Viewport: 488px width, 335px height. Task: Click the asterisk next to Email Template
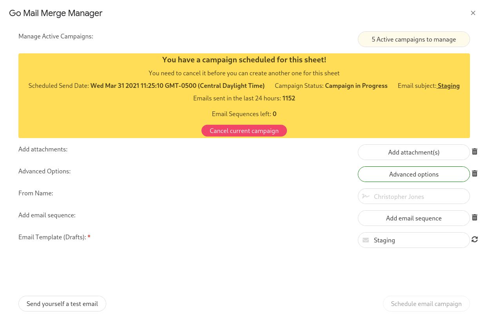[89, 237]
